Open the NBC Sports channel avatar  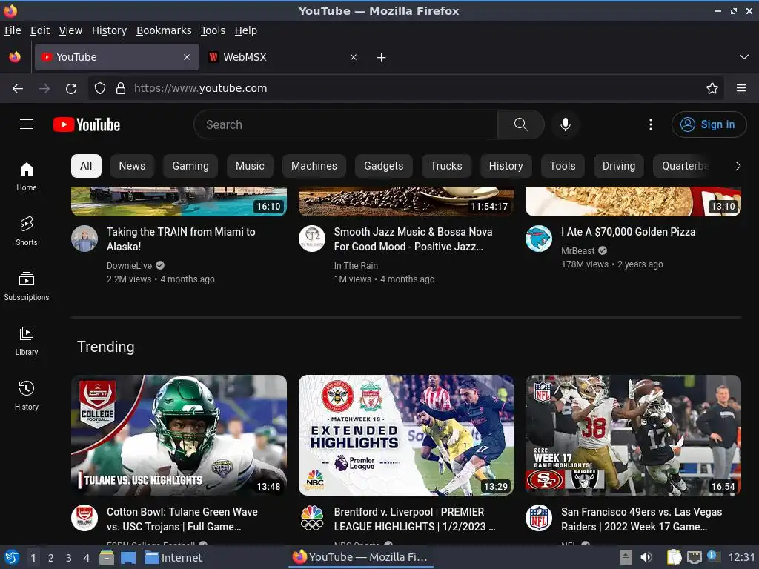[x=312, y=518]
